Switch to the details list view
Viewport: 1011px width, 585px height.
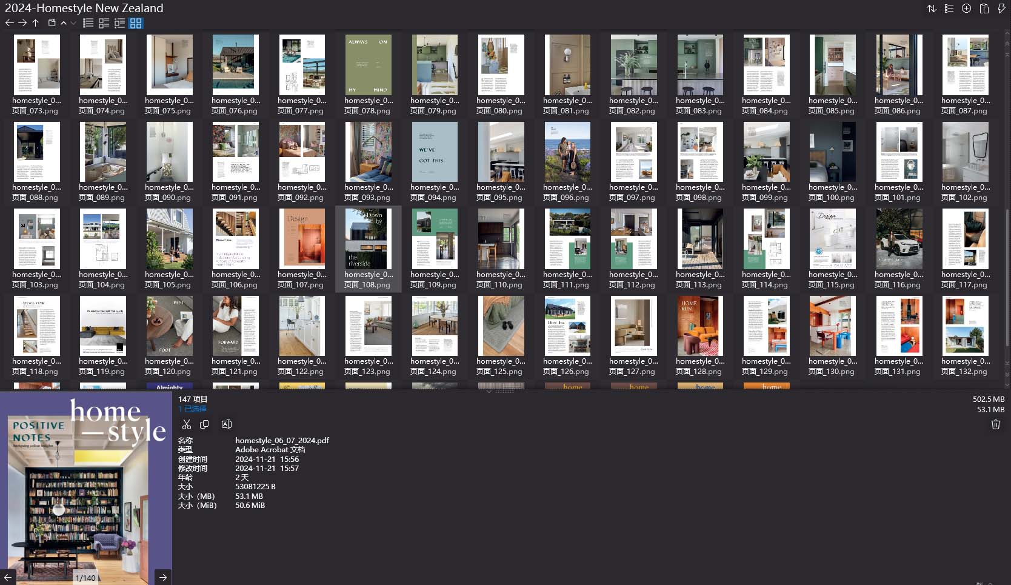point(104,23)
